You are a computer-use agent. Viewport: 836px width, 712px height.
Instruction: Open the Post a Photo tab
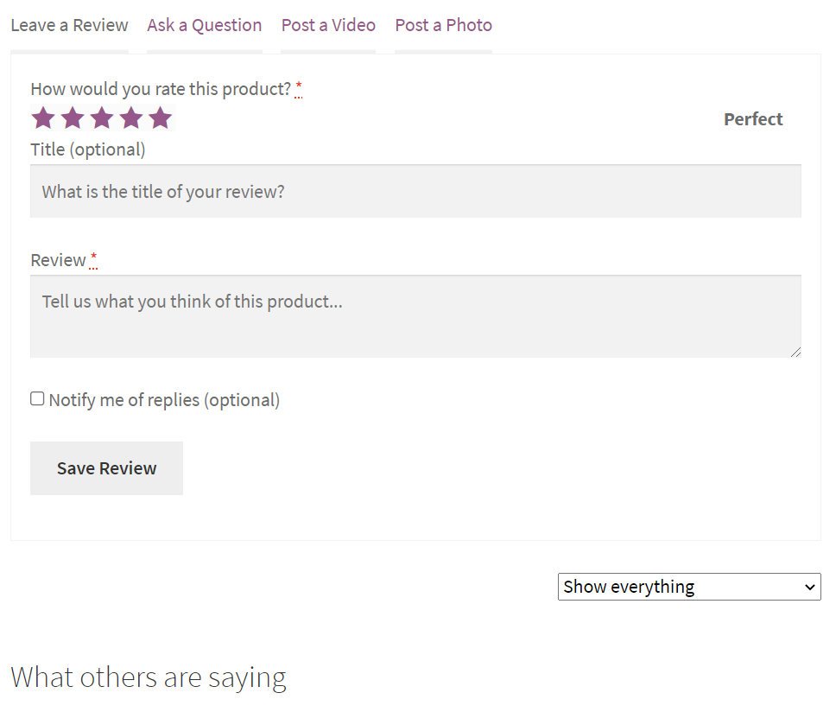tap(444, 25)
